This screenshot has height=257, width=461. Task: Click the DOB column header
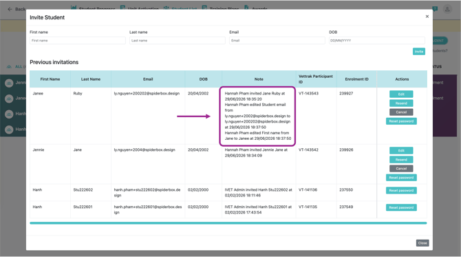pos(203,79)
